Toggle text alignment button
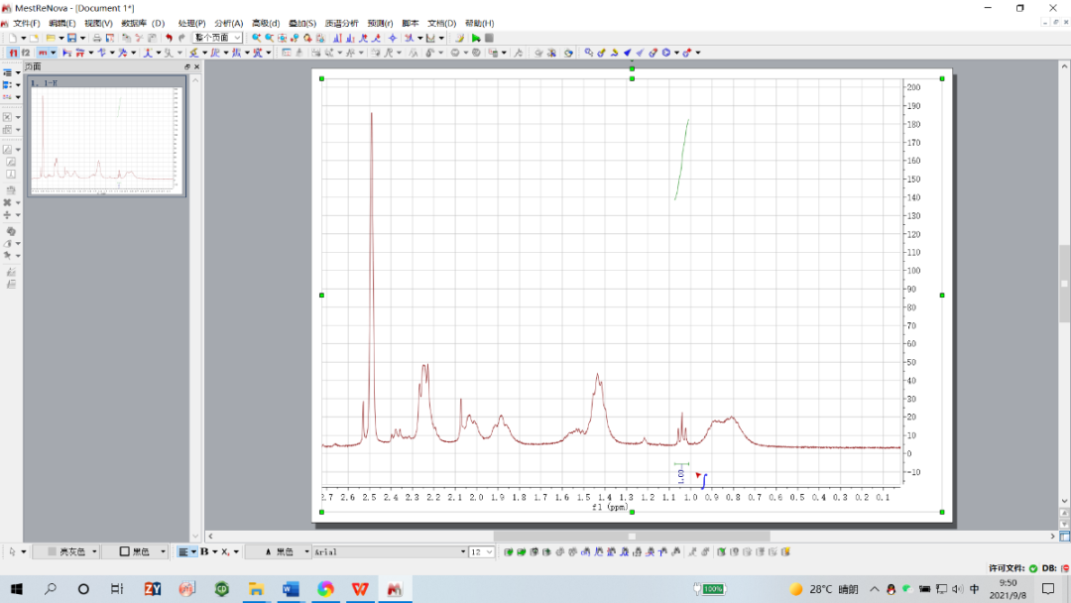Image resolution: width=1071 pixels, height=603 pixels. click(183, 551)
